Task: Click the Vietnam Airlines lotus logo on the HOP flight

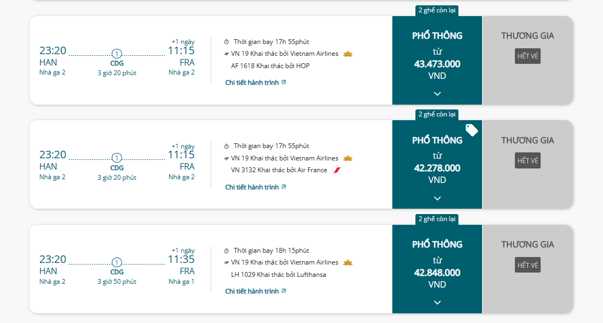Action: [348, 54]
